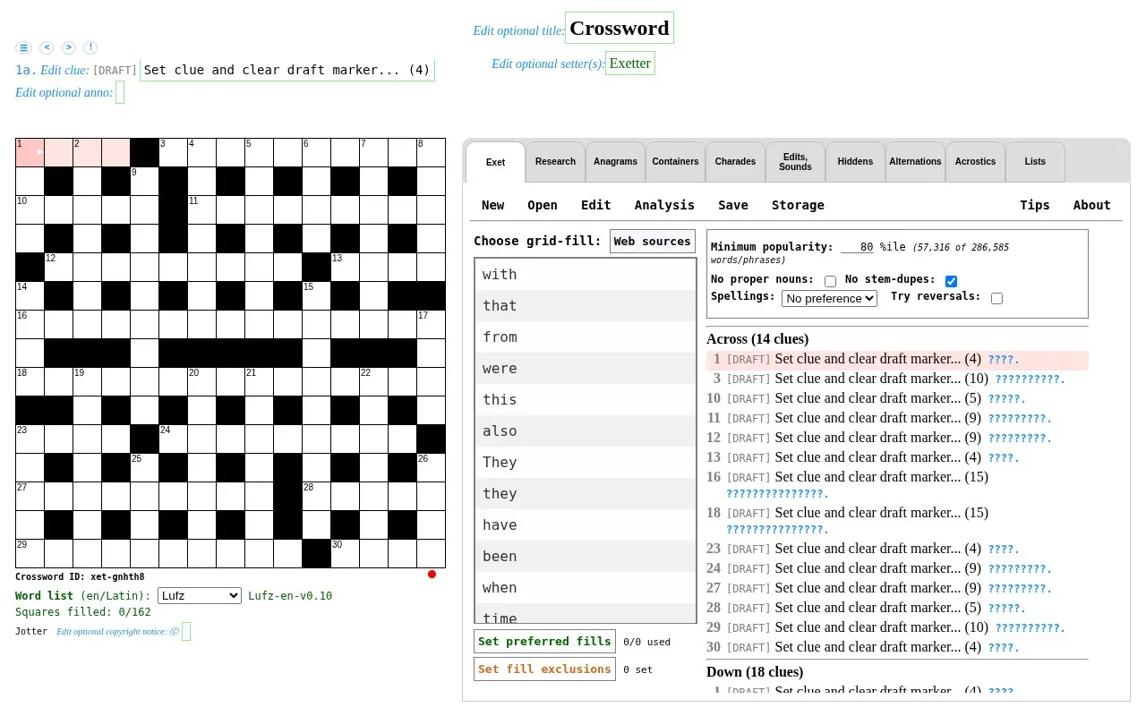Open the hamburger menu icon above the clue
1146x716 pixels.
pos(24,47)
